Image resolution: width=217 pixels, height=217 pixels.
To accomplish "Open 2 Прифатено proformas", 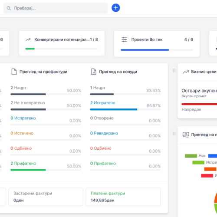I will 23,163.
